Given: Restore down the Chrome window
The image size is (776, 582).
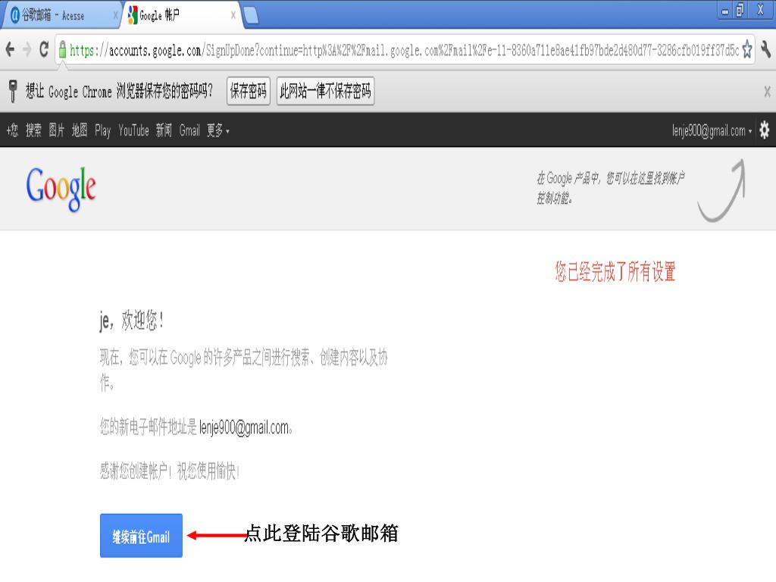Looking at the screenshot, I should [740, 11].
